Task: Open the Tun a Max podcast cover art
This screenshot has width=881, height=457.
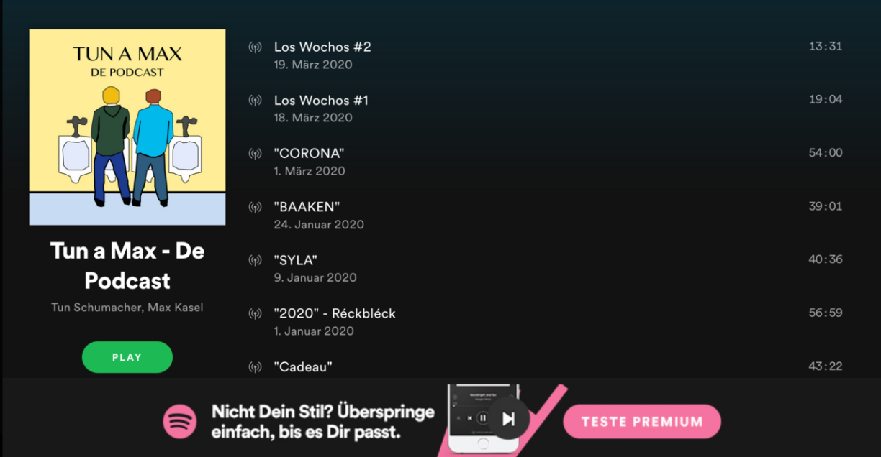Action: click(x=127, y=127)
